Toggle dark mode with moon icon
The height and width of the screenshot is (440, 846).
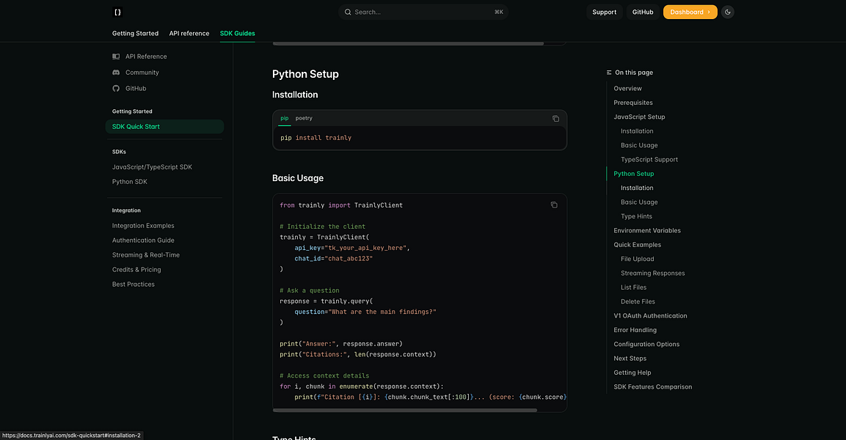pyautogui.click(x=727, y=12)
